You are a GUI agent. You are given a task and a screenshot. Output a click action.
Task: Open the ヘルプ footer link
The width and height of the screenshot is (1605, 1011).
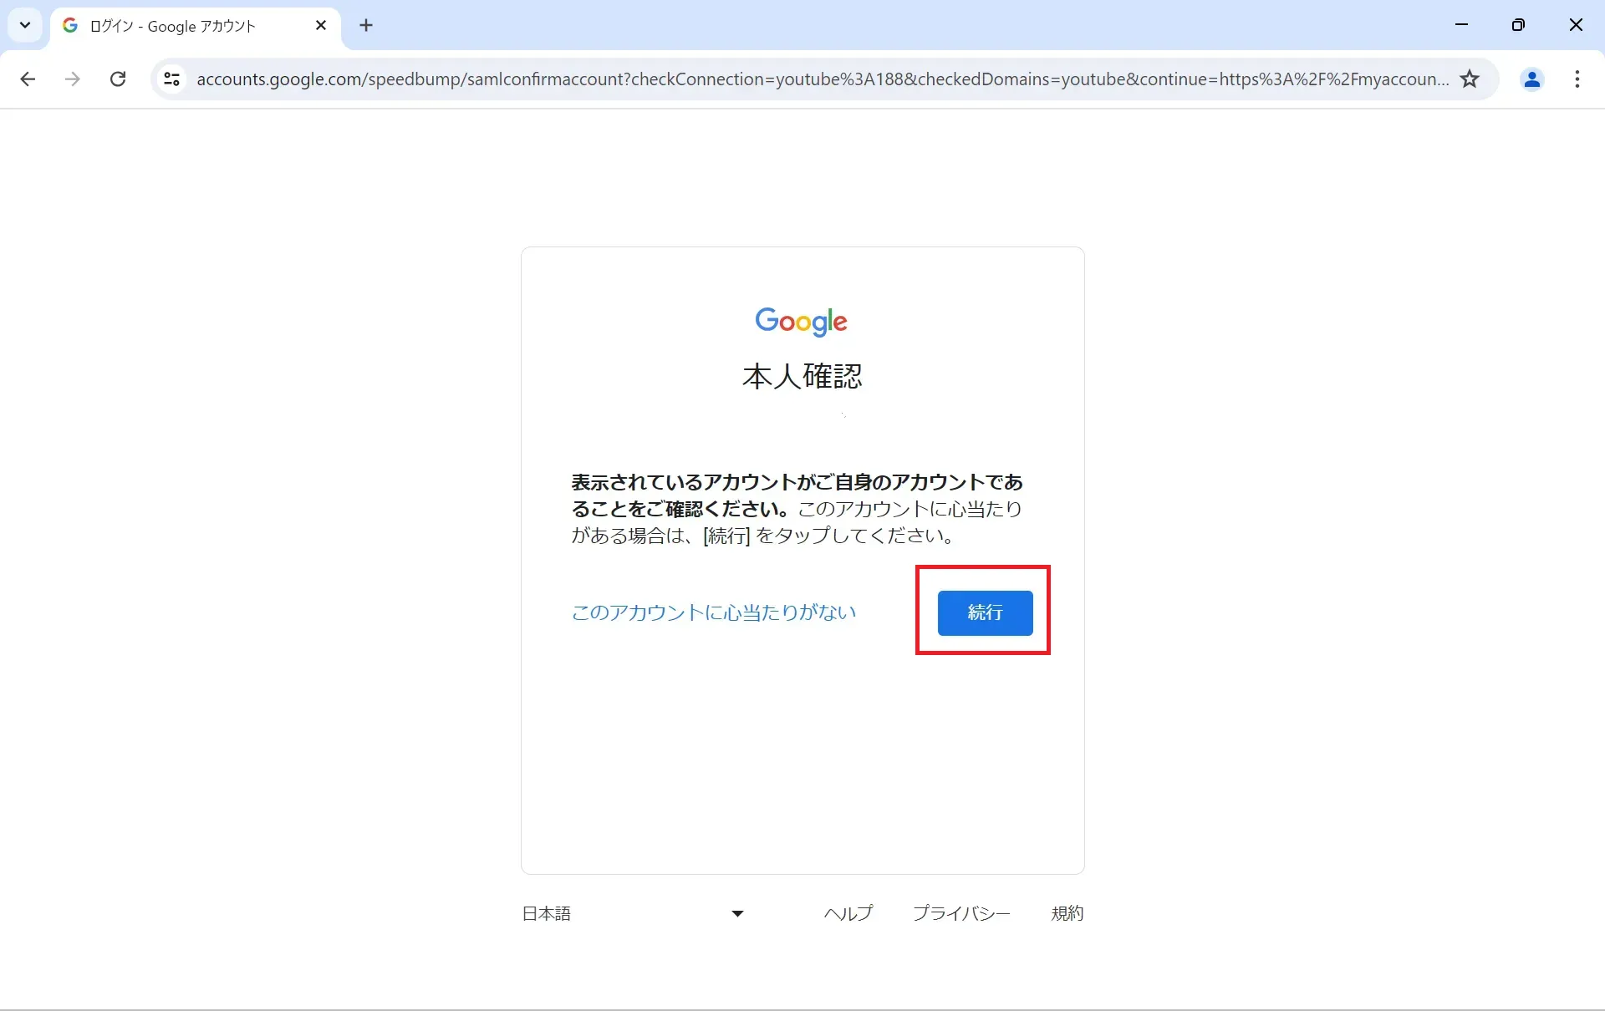(x=848, y=913)
